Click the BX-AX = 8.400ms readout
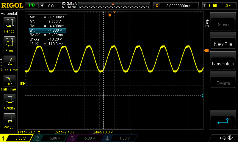238x142 pixels. click(47, 35)
